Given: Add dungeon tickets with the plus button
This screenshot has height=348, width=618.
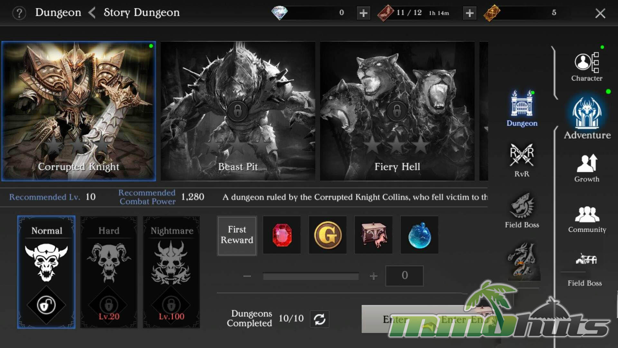Looking at the screenshot, I should [470, 13].
